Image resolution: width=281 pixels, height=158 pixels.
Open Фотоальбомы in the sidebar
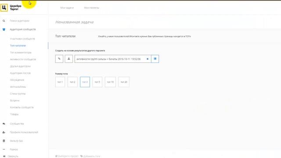click(x=18, y=87)
